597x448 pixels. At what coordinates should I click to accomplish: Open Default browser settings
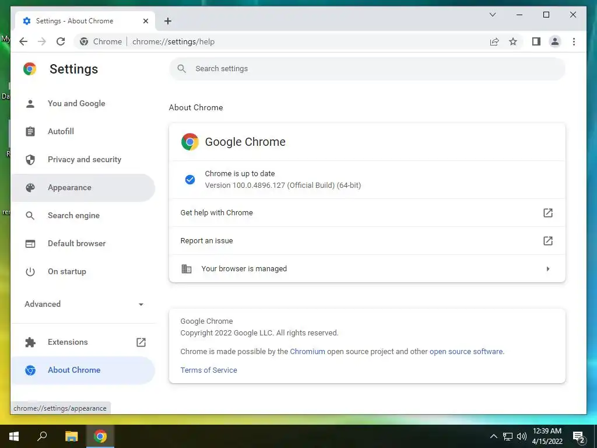[83, 243]
